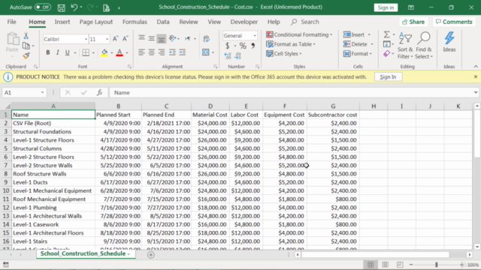Click the Share button

[x=413, y=22]
